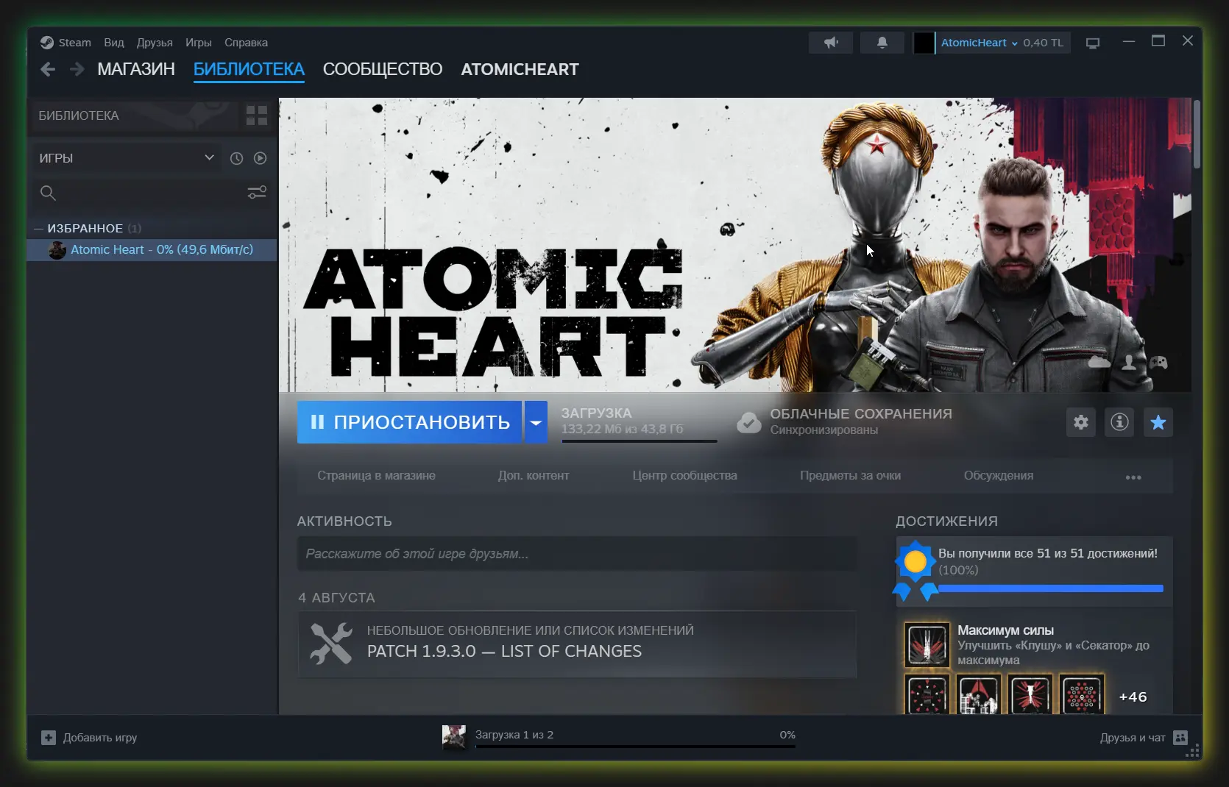Toggle favorite star for Atomic Heart
This screenshot has width=1229, height=787.
click(1158, 422)
